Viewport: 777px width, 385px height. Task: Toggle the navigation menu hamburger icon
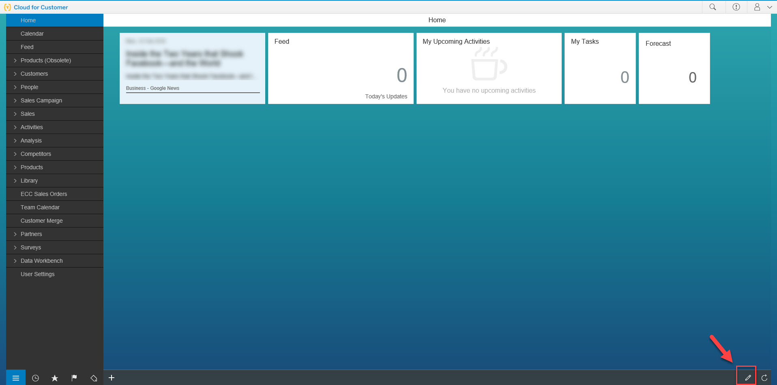[16, 378]
